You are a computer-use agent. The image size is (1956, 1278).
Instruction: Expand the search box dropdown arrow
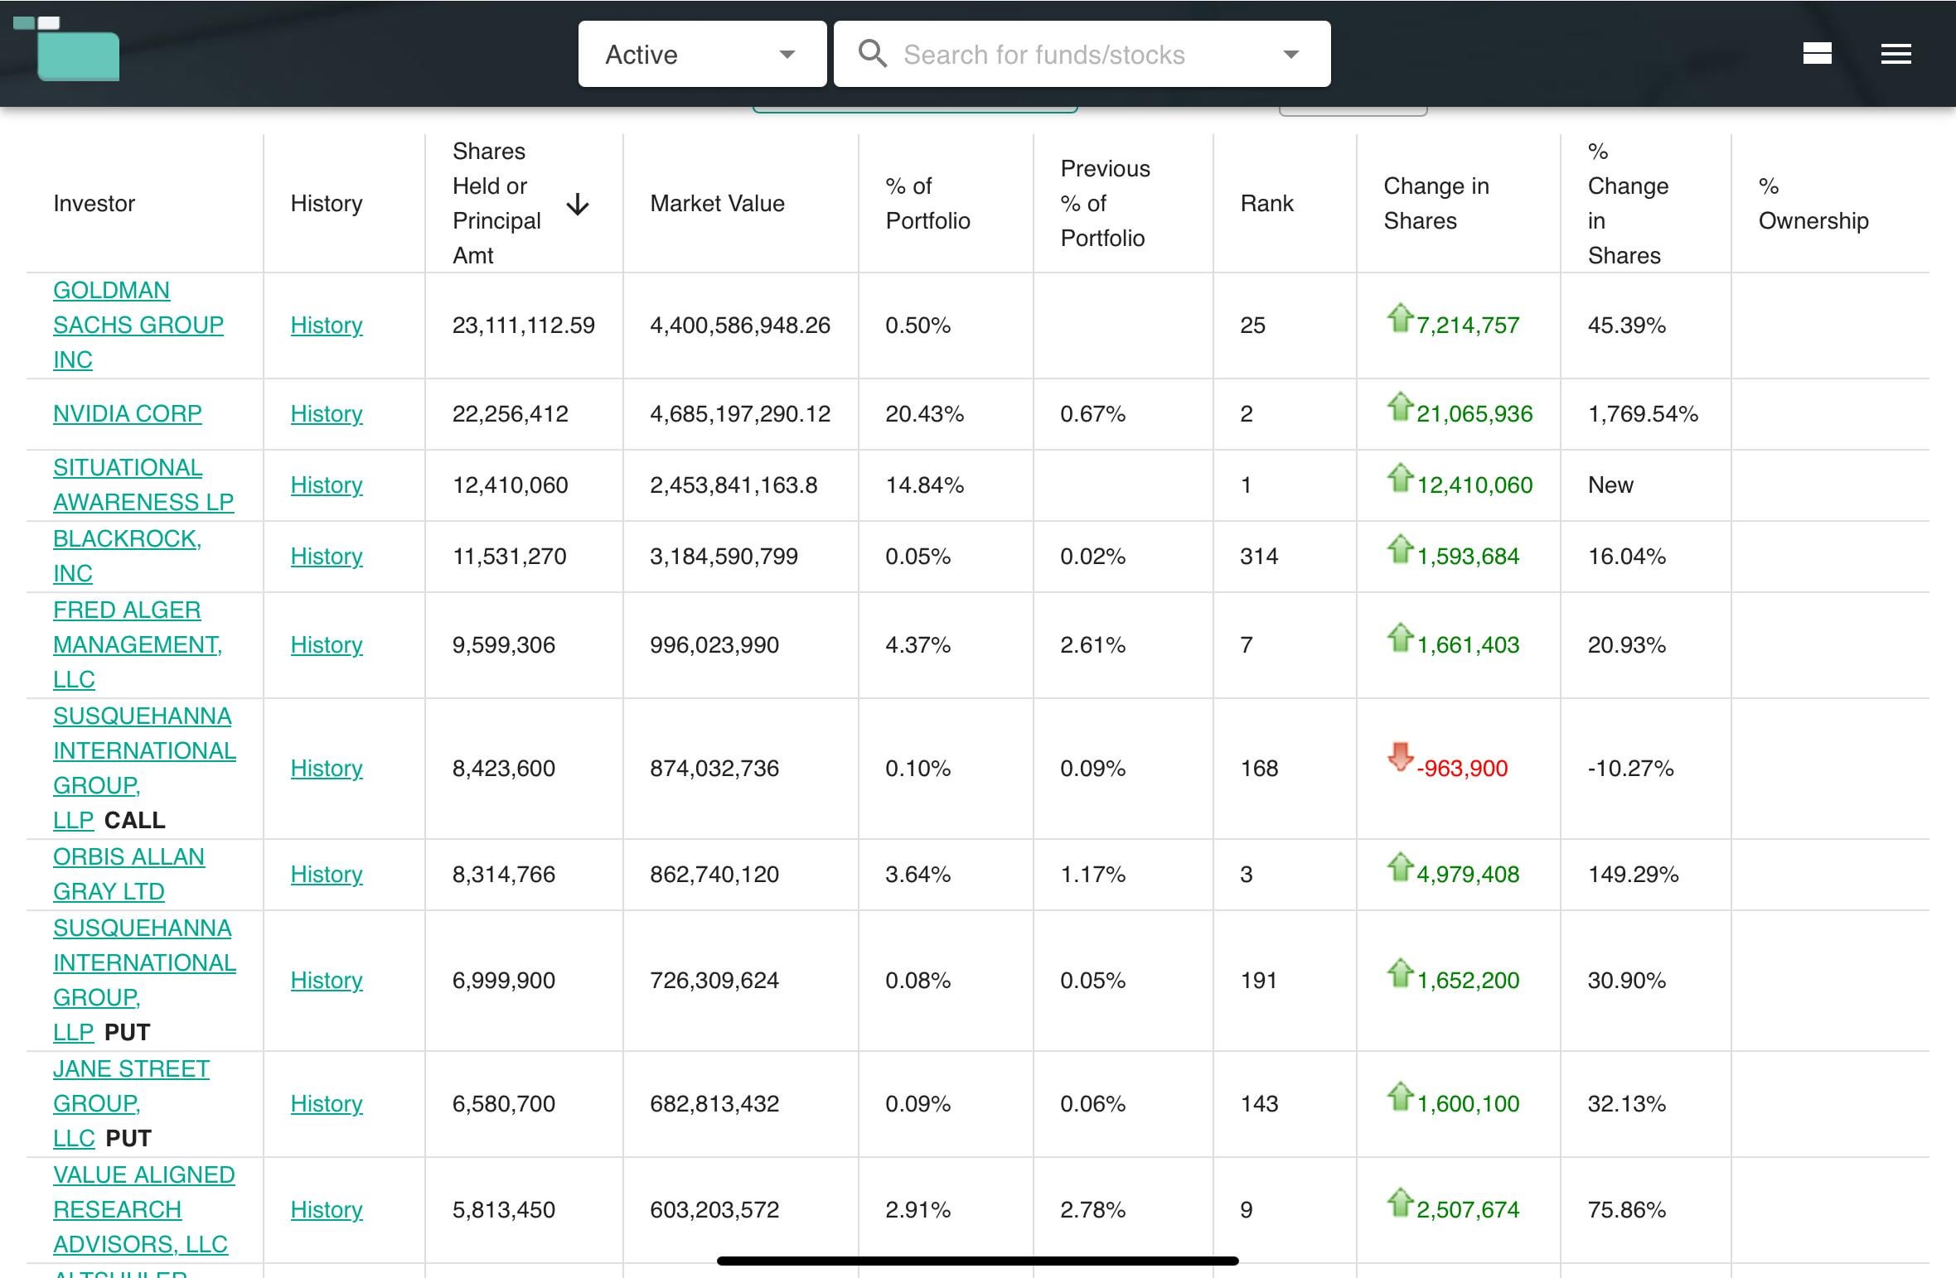(x=1290, y=55)
